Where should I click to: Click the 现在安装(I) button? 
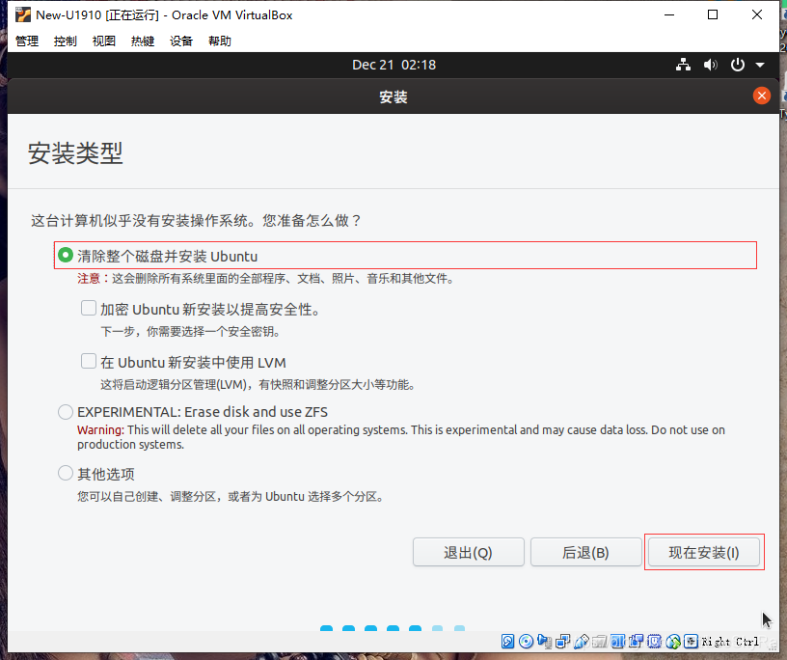pos(704,553)
